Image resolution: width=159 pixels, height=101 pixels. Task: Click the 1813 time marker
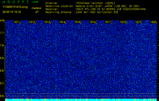coord(47,22)
